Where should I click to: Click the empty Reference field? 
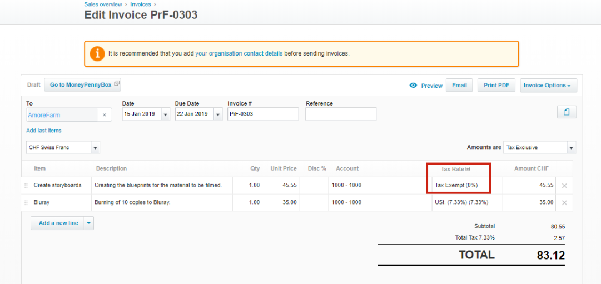click(341, 114)
